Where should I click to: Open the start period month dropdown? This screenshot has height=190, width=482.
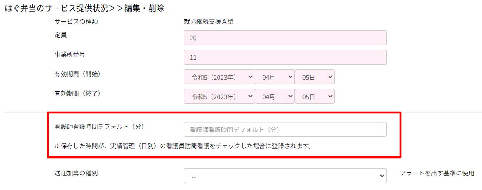274,77
